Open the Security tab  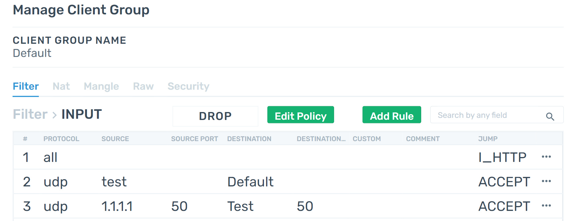(x=188, y=86)
